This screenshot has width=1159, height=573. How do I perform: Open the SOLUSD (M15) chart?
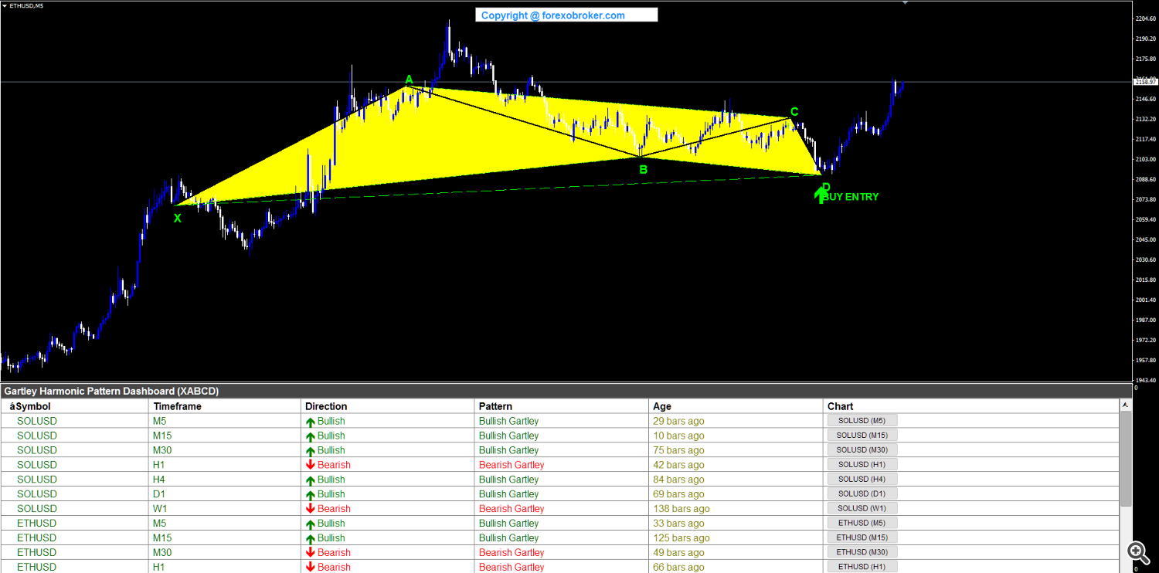[x=862, y=436]
